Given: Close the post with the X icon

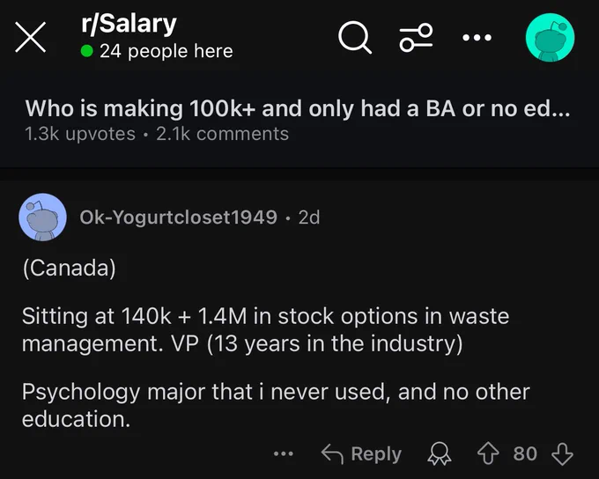Looking at the screenshot, I should click(x=31, y=37).
